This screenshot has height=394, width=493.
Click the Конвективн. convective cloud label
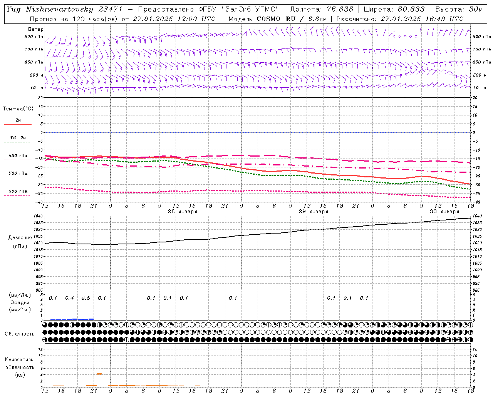pyautogui.click(x=20, y=360)
